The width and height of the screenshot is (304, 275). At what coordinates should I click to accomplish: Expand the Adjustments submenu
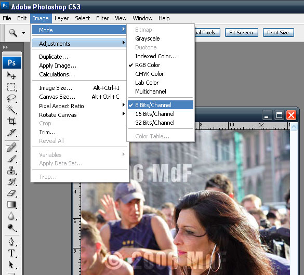[x=80, y=44]
